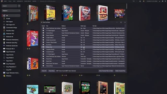Viewport: 167px width, 94px height.
Task: Select the Gratia Second Earth row title
Action: click(x=51, y=40)
